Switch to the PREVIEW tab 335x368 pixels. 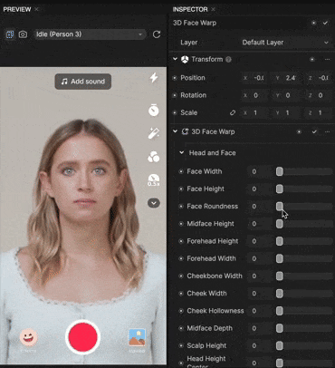tap(17, 9)
